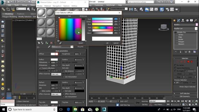The image size is (199, 112).
Task: Collapse the Basic parameters rollout
Action: click(62, 51)
